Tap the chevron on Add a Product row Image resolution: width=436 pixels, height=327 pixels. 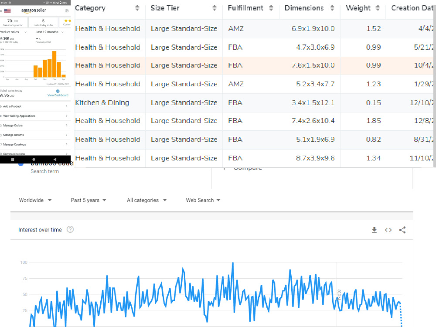tap(67, 106)
